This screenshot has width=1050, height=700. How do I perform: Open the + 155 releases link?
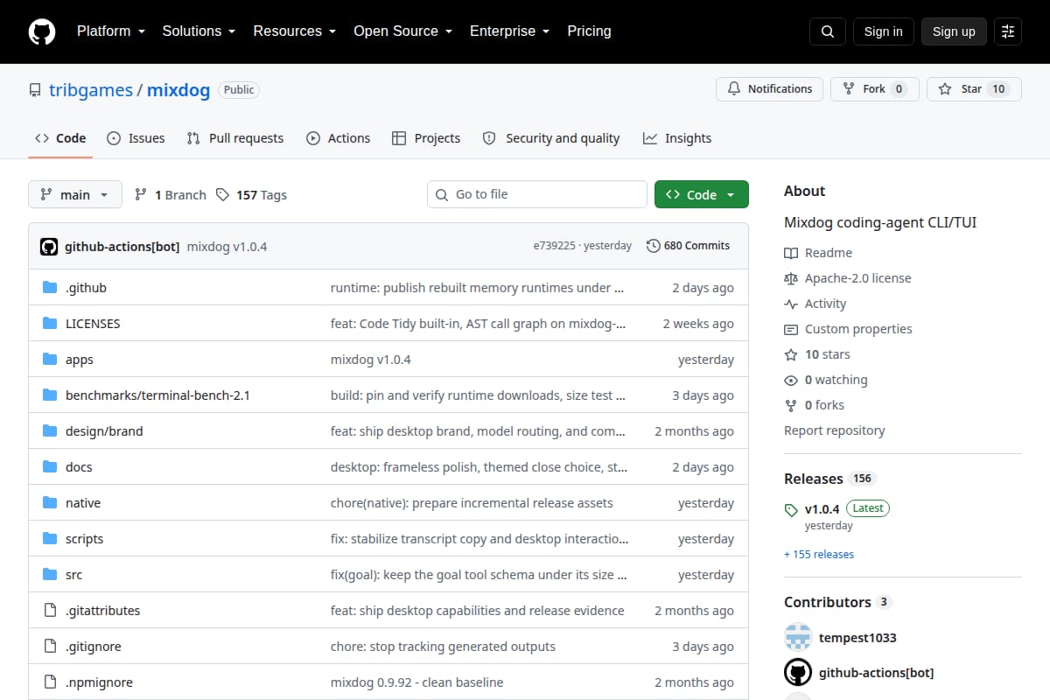tap(819, 555)
